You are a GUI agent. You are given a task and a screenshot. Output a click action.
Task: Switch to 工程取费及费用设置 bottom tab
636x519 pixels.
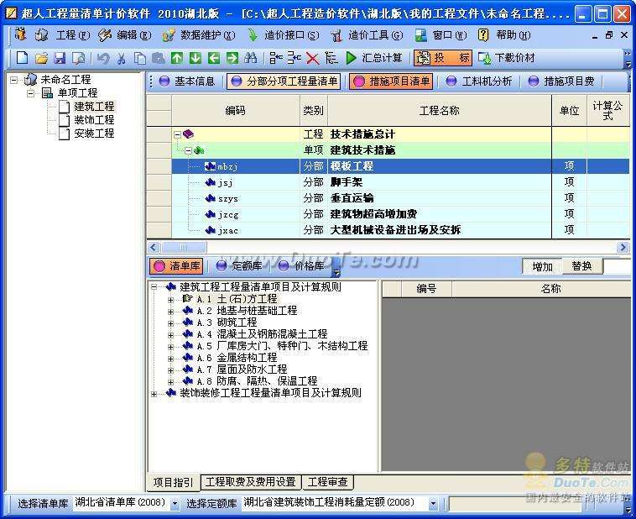click(250, 482)
